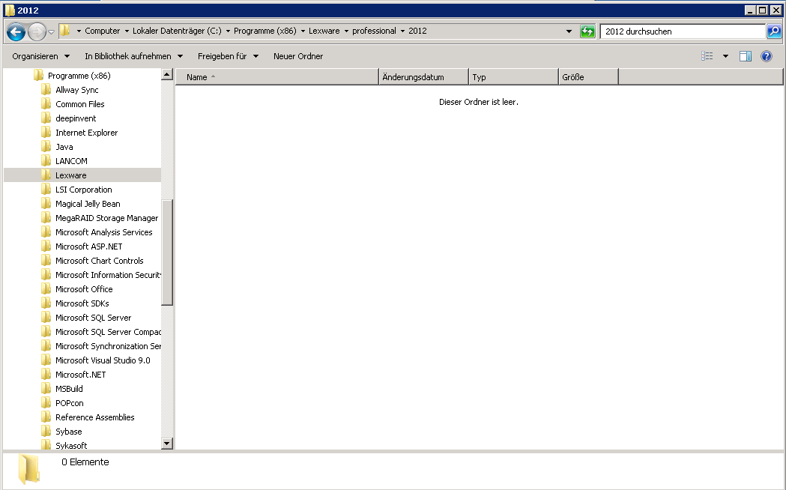This screenshot has width=786, height=490.
Task: Open 'Freigeben für' menu
Action: 228,56
